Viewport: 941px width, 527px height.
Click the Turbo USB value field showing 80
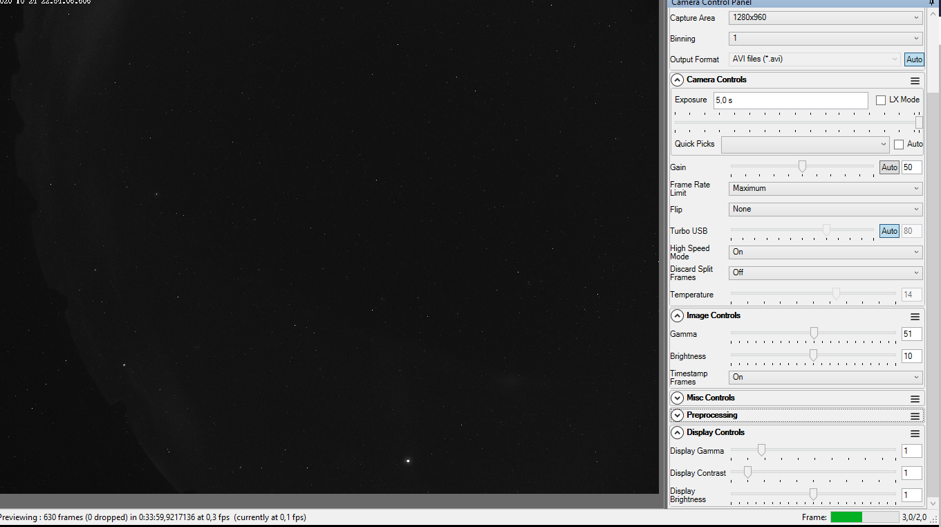911,231
